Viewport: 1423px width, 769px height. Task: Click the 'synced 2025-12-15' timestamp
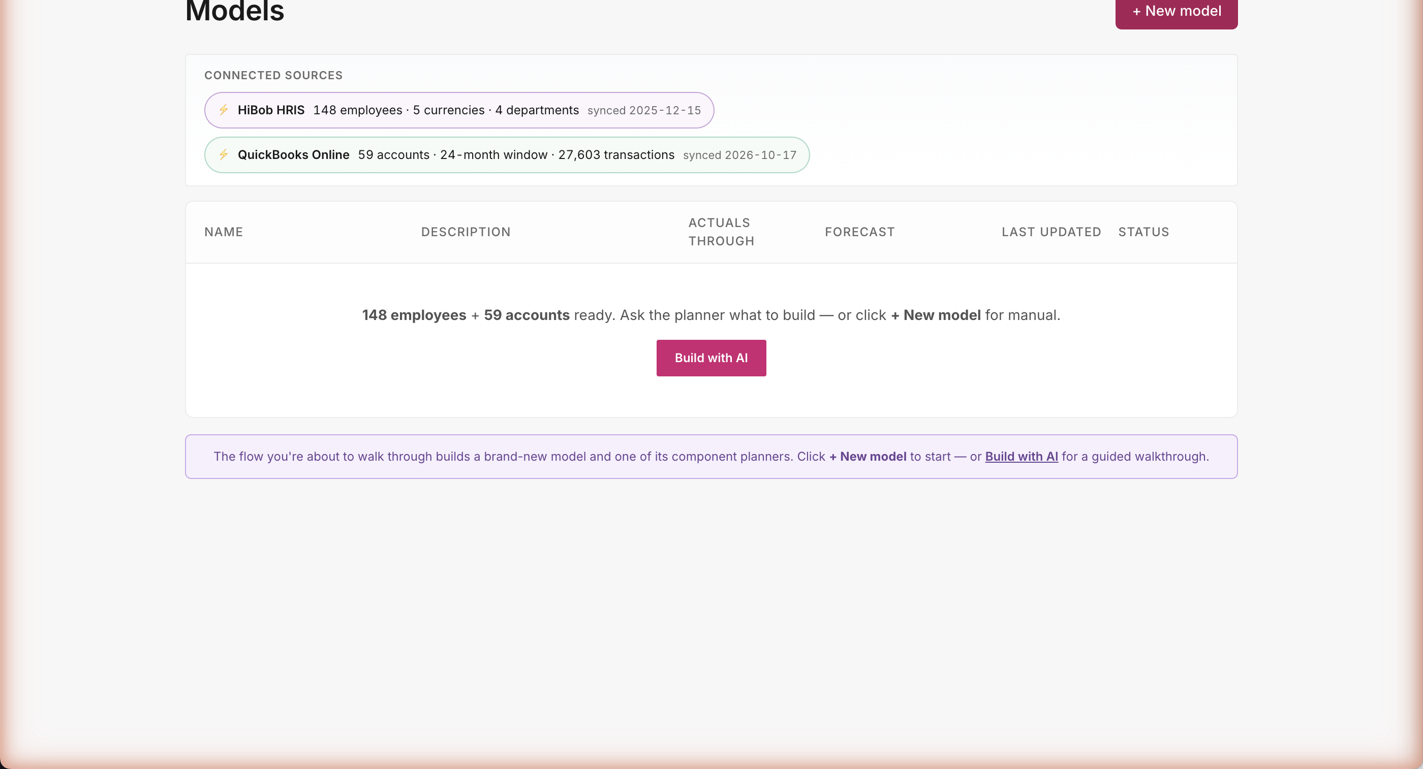(x=644, y=110)
